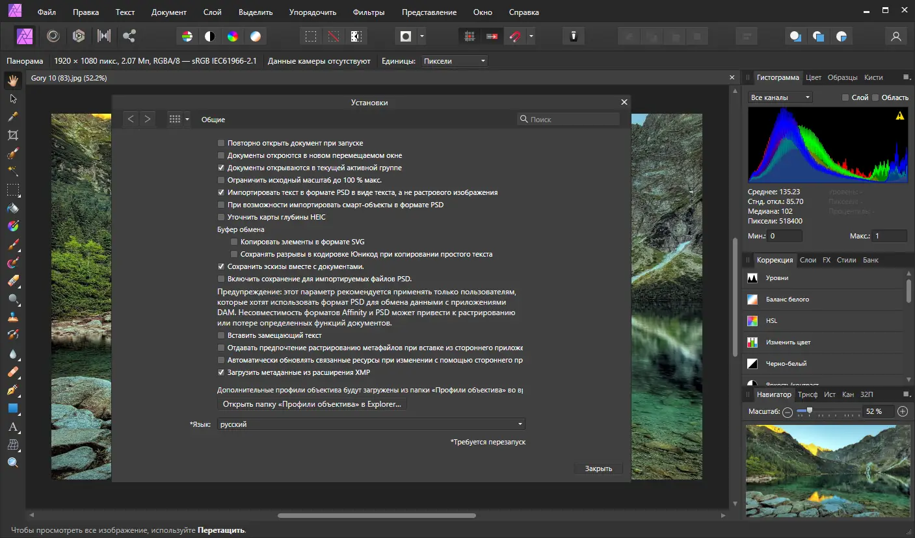Click the Export persona share icon

tap(129, 36)
